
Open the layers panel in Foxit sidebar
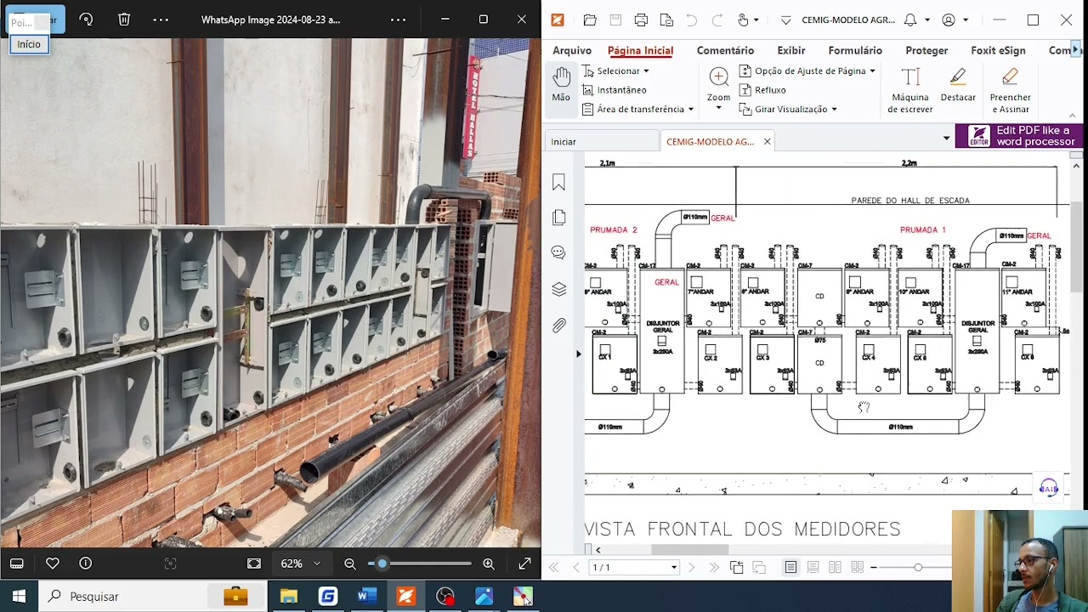(558, 289)
